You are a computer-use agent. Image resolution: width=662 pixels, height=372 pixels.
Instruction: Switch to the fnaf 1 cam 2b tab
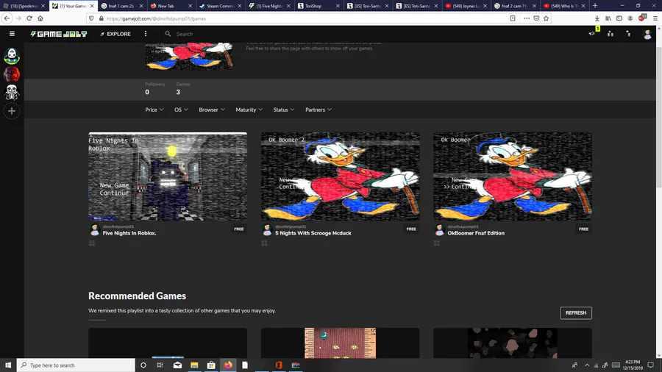[x=122, y=6]
